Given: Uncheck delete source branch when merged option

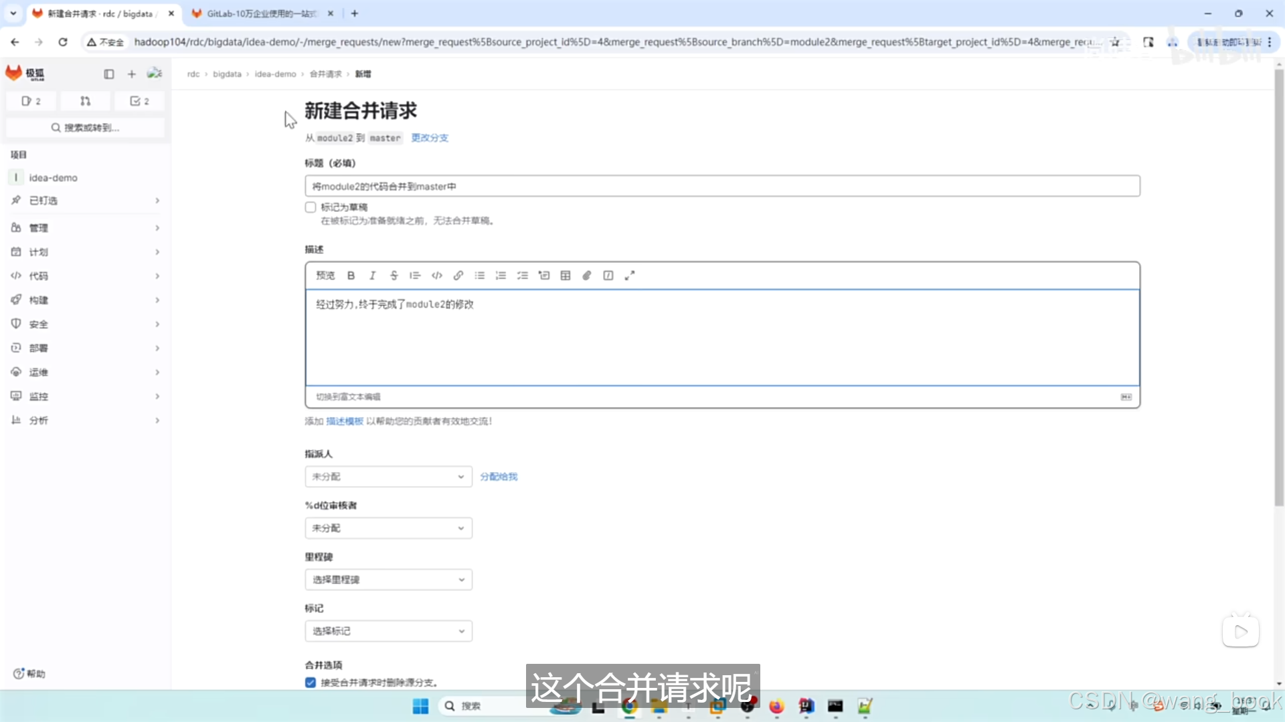Looking at the screenshot, I should tap(311, 683).
